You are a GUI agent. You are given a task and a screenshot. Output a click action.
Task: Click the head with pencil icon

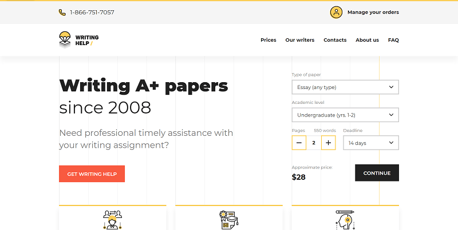point(345,219)
